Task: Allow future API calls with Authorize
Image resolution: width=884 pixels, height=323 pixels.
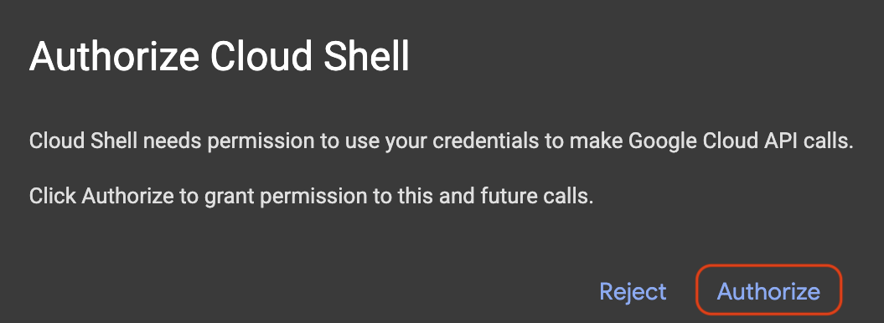Action: click(x=768, y=291)
